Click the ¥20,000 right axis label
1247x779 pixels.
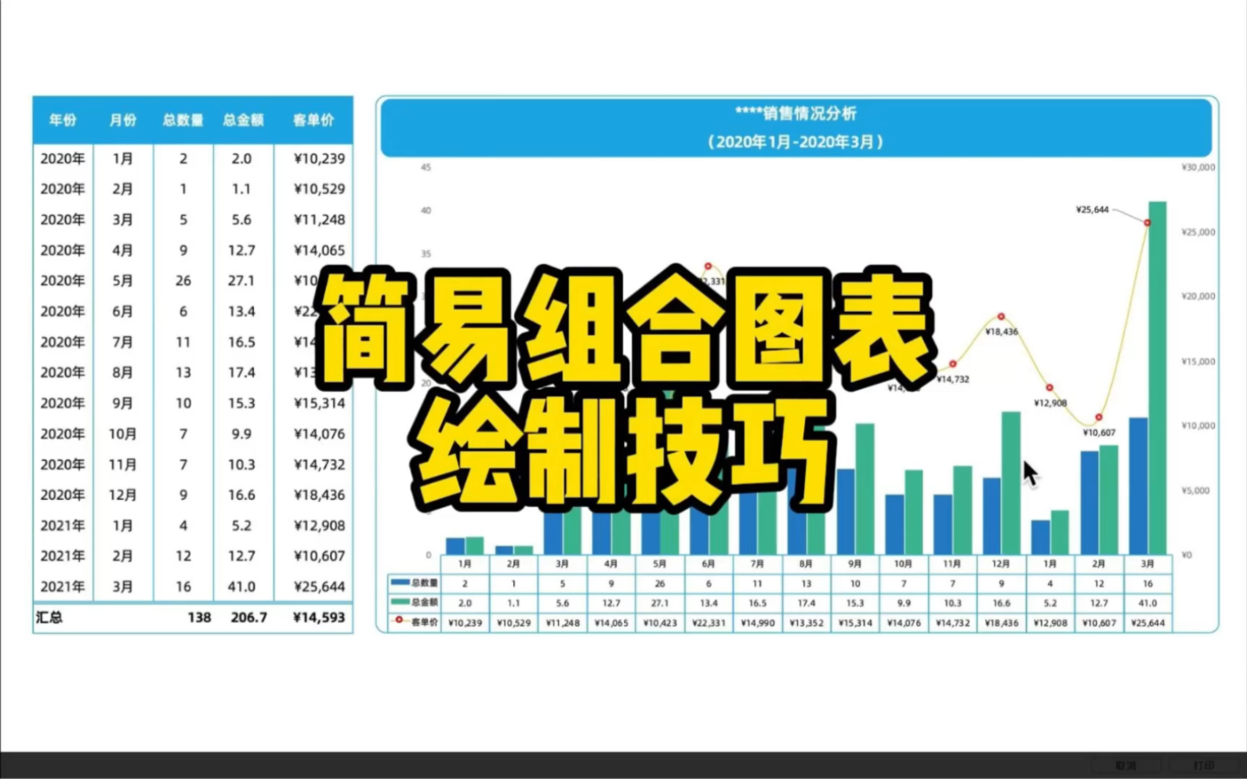(1198, 296)
